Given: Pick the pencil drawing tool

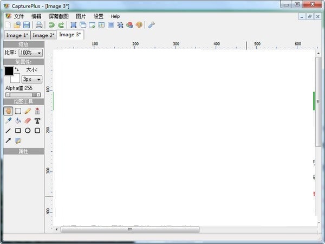Looking at the screenshot, I should [x=28, y=111].
